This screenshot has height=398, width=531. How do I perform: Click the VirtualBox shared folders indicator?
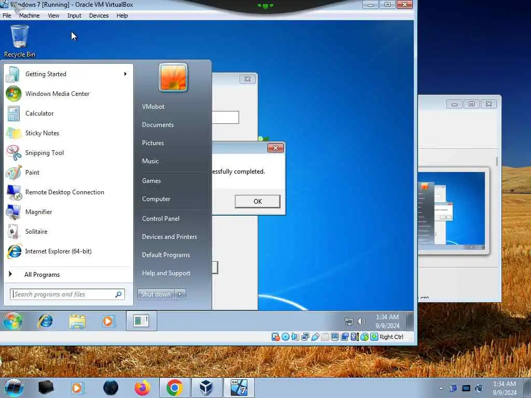325,337
